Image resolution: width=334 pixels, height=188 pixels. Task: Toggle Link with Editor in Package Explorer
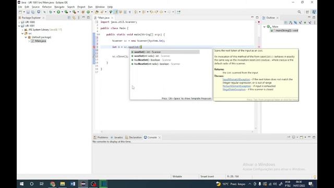pyautogui.click(x=74, y=18)
